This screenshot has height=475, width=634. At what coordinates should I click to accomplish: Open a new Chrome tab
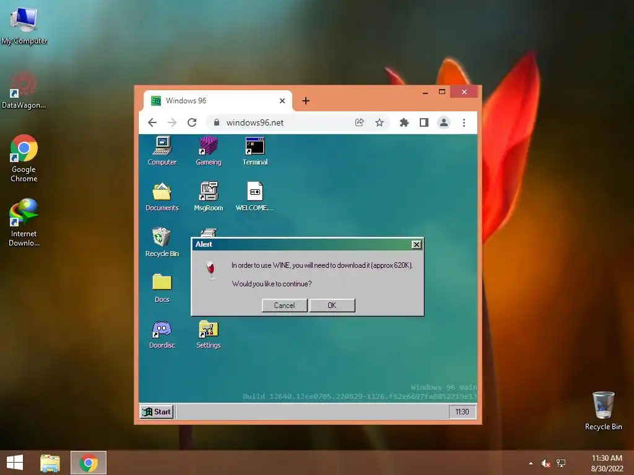(x=306, y=101)
